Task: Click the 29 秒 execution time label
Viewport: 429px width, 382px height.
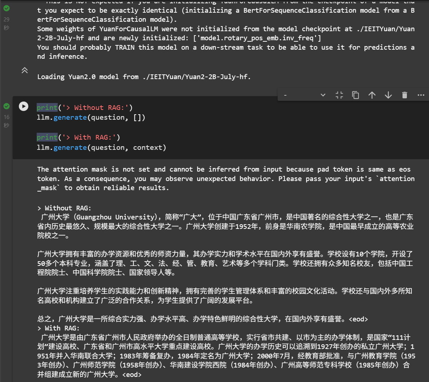Action: [x=6, y=24]
